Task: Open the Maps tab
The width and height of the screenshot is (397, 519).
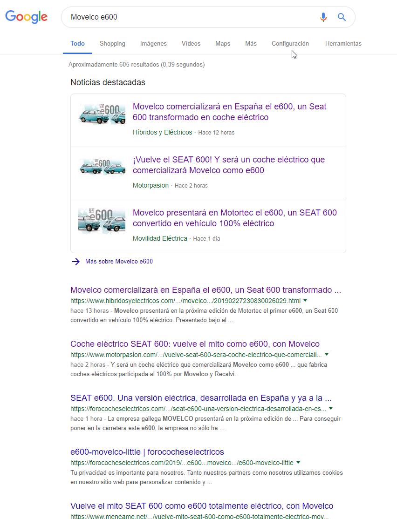Action: (x=223, y=43)
